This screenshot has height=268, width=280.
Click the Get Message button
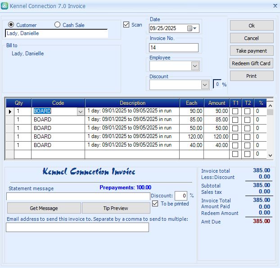[44, 208]
